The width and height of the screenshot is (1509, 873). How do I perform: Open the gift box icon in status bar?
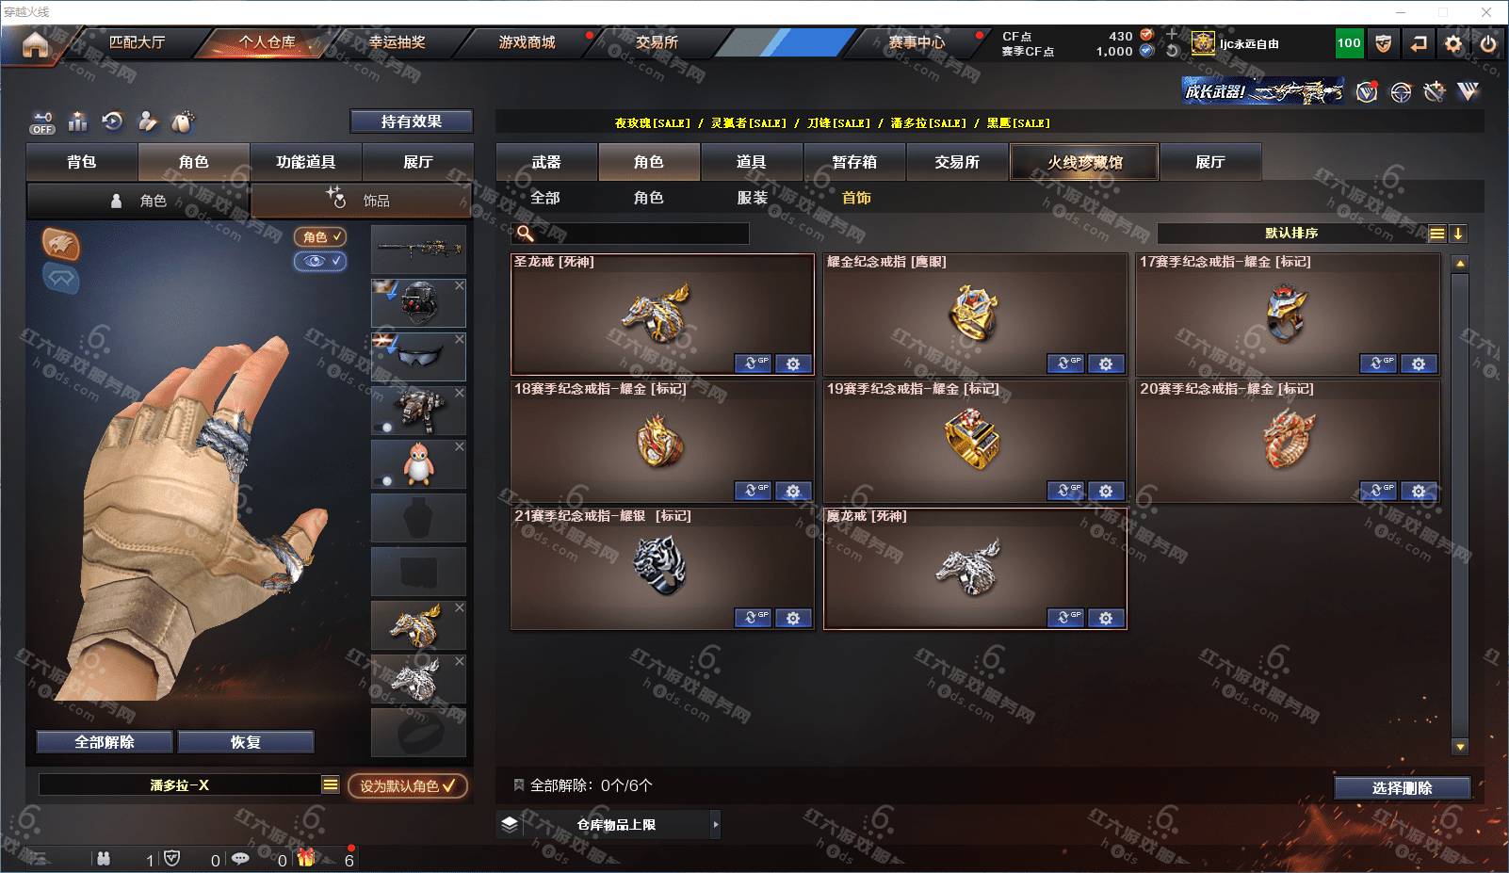306,858
